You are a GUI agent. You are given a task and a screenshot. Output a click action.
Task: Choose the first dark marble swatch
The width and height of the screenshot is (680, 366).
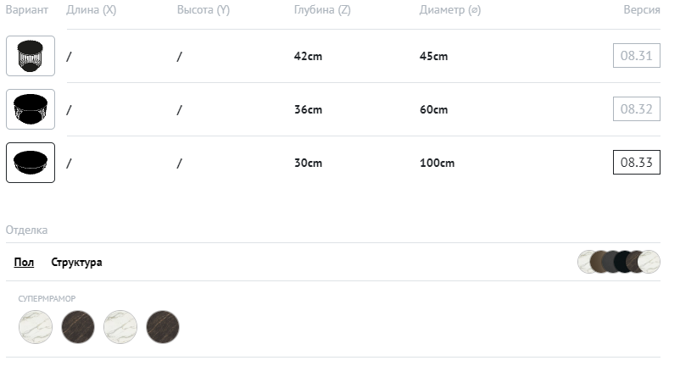77,326
